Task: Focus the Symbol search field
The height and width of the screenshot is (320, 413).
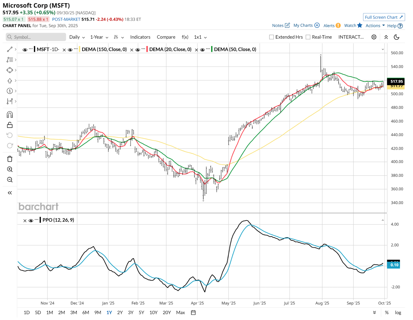Action: (36, 37)
